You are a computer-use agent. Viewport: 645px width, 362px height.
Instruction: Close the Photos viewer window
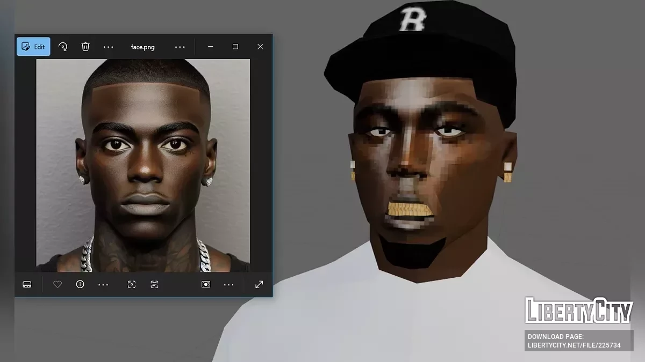pos(260,47)
